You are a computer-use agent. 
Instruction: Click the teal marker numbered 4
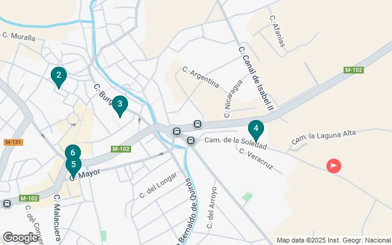point(256,130)
